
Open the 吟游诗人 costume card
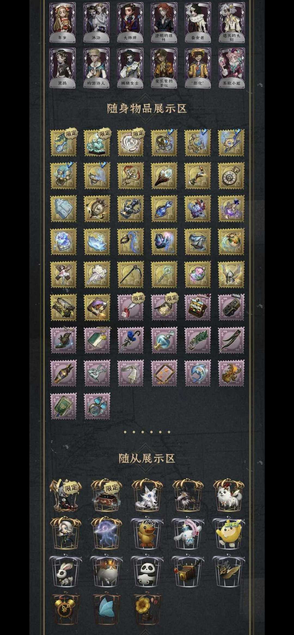96,68
